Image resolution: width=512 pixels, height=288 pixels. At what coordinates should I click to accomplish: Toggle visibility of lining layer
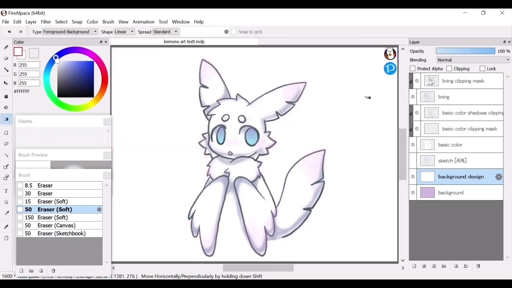pos(413,97)
